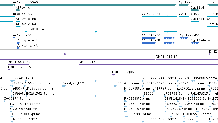
Task: Click the Cyp12a5 gene label
Action: pyautogui.click(x=185, y=2)
